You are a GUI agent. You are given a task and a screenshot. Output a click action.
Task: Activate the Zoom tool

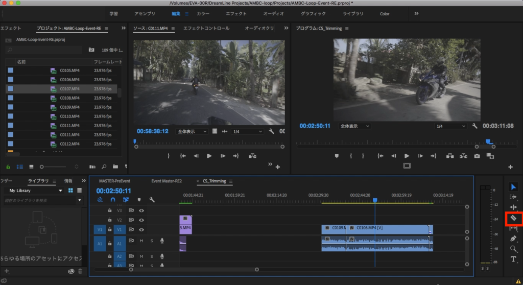[513, 249]
